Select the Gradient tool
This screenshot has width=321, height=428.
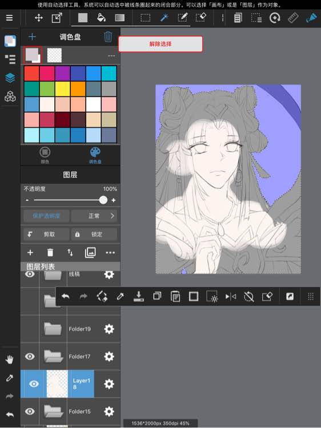(119, 18)
